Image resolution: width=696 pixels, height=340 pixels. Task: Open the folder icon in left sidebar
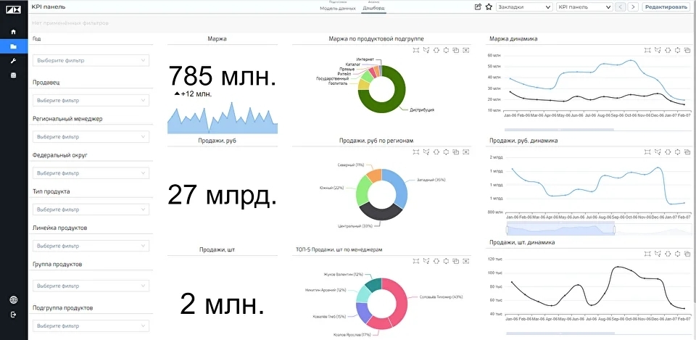pyautogui.click(x=13, y=46)
